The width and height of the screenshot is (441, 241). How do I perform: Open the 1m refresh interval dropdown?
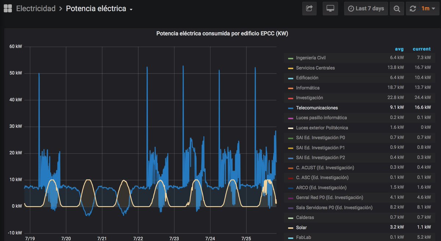tap(428, 8)
